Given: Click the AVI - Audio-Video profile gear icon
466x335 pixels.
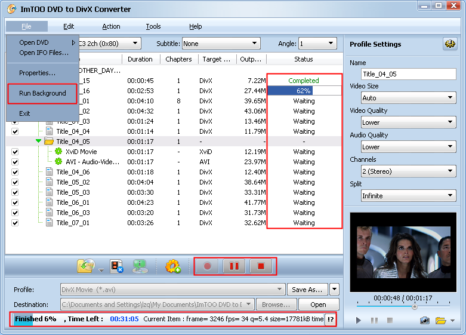Looking at the screenshot, I should click(58, 162).
